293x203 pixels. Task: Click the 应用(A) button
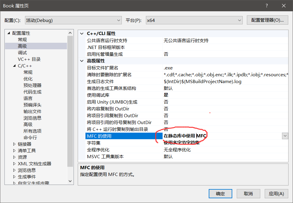click(x=276, y=194)
